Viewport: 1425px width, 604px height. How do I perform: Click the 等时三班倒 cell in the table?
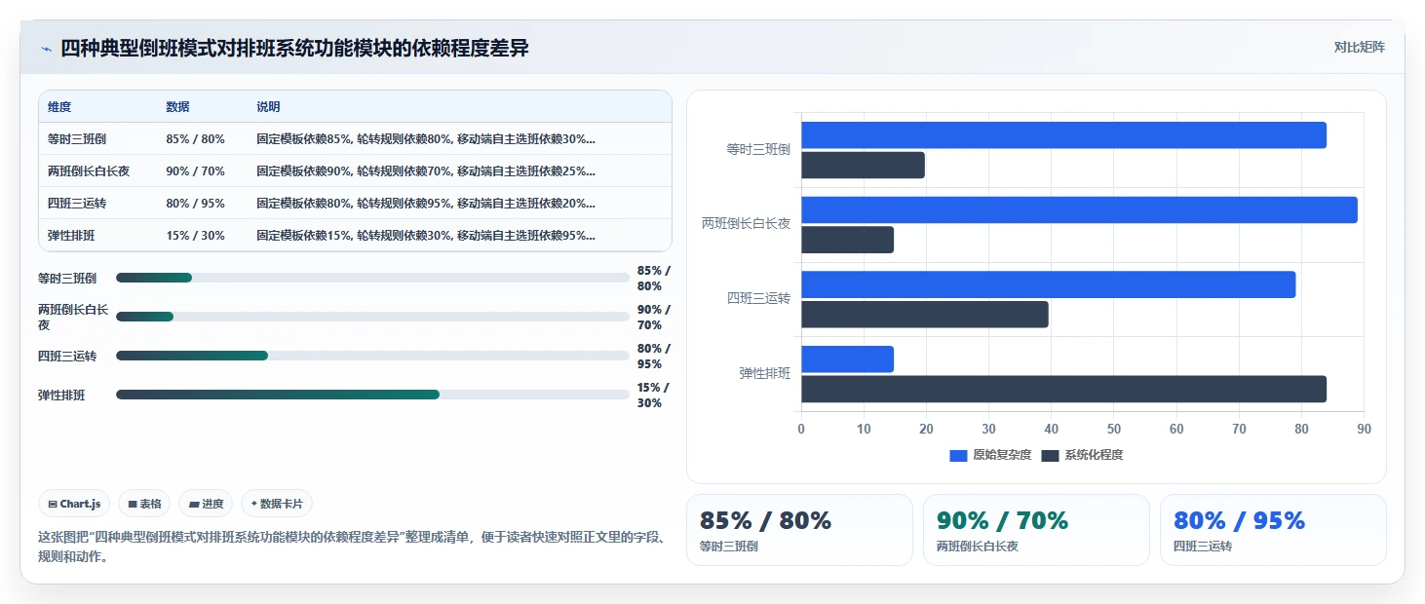click(77, 138)
